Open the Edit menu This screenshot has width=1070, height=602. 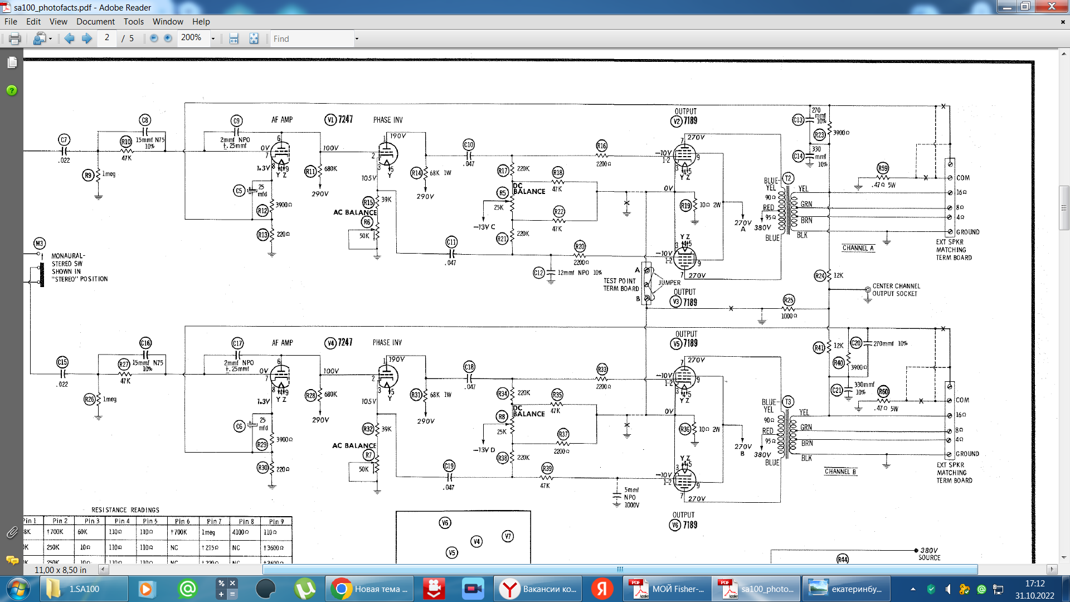(33, 22)
